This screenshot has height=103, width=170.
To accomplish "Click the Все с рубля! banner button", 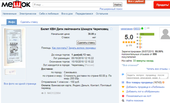I will pyautogui.click(x=136, y=1).
